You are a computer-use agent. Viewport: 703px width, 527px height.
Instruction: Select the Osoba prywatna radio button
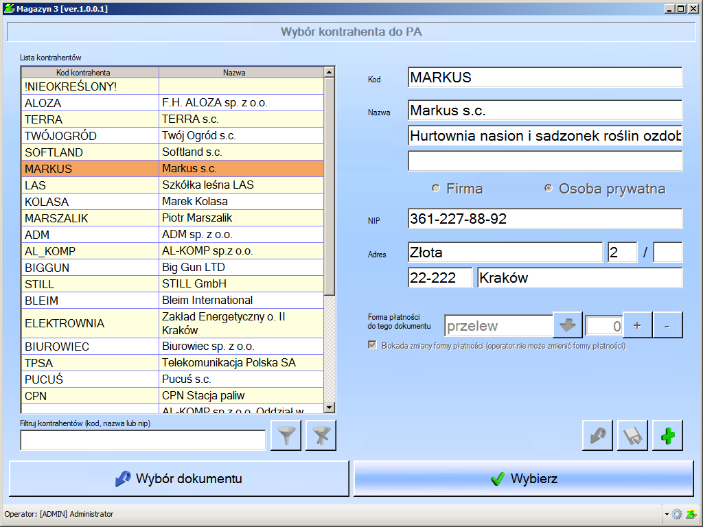pos(549,189)
